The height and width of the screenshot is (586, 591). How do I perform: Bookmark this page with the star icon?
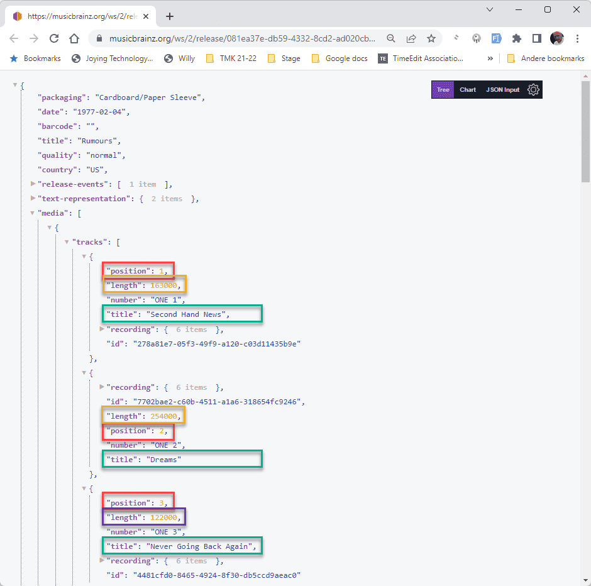(x=431, y=38)
